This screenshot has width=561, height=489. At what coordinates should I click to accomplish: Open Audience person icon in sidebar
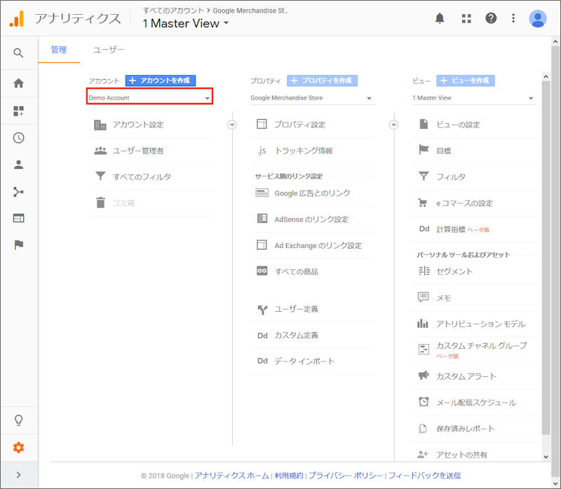click(x=18, y=165)
